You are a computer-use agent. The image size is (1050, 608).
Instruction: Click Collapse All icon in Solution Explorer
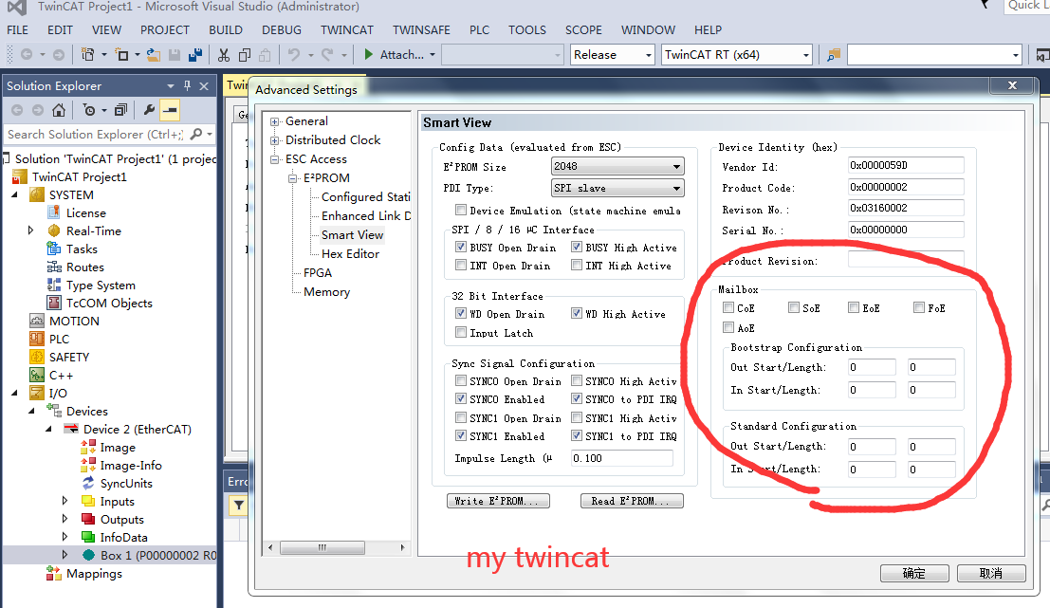(120, 110)
